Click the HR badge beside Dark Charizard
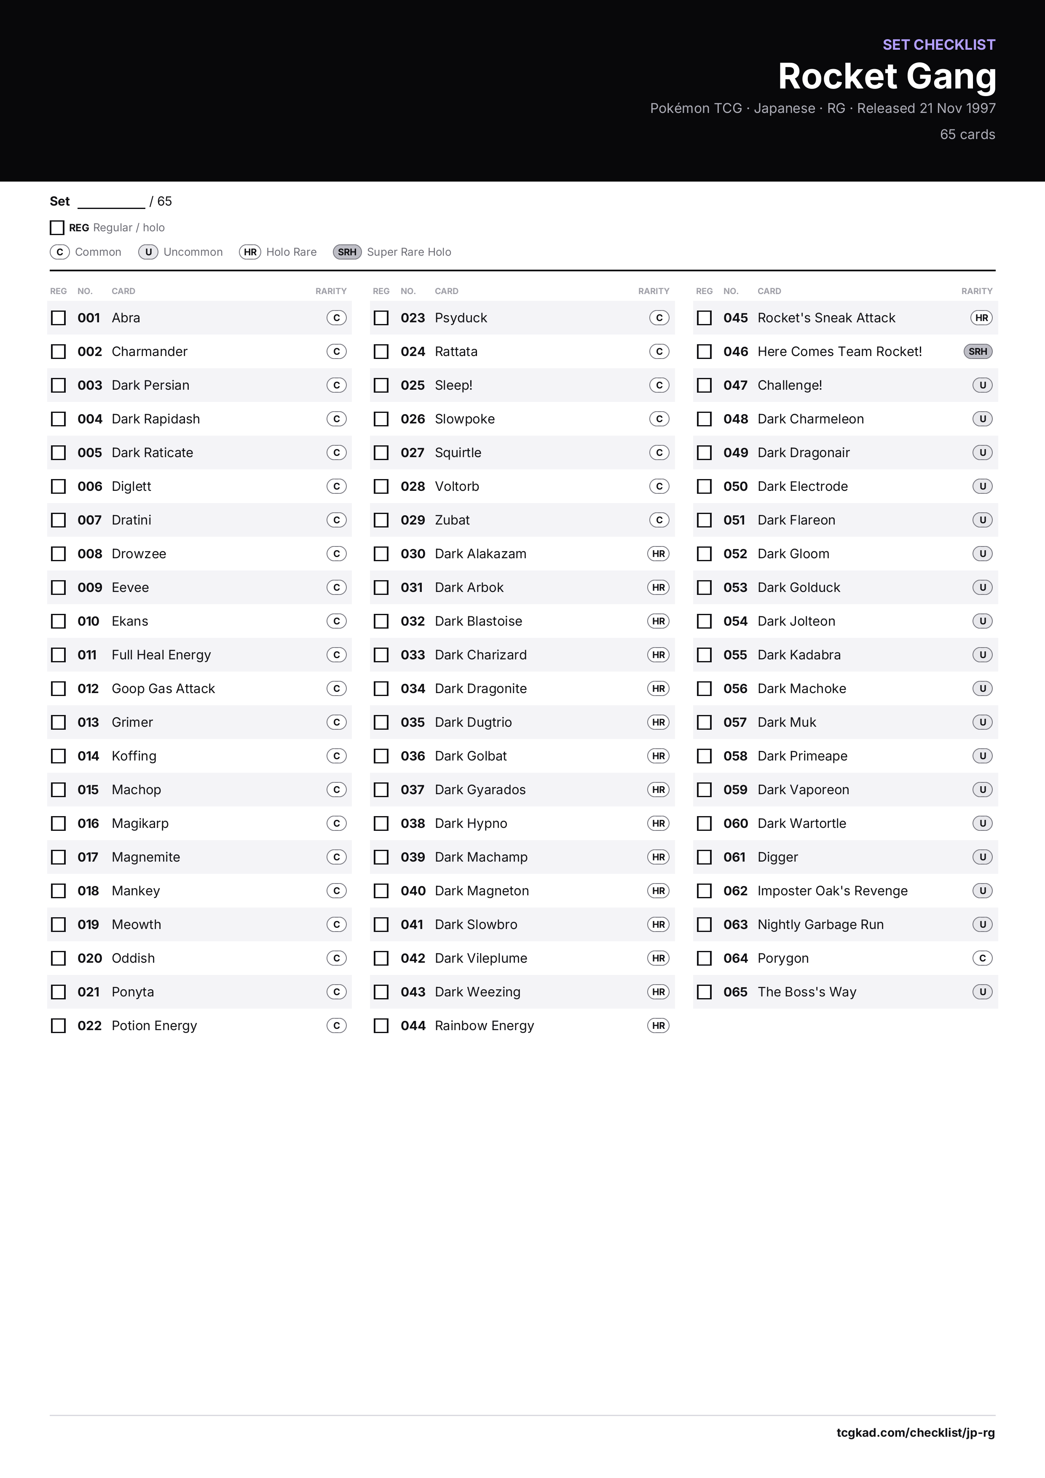The image size is (1045, 1478). (x=658, y=655)
